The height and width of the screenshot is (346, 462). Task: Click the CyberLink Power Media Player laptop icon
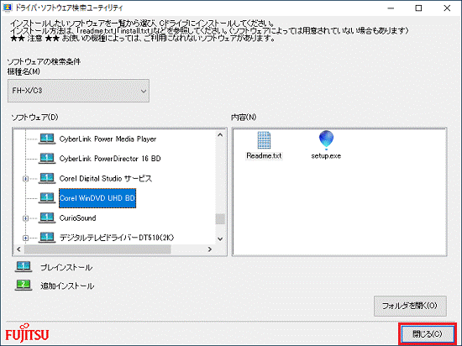(x=47, y=139)
